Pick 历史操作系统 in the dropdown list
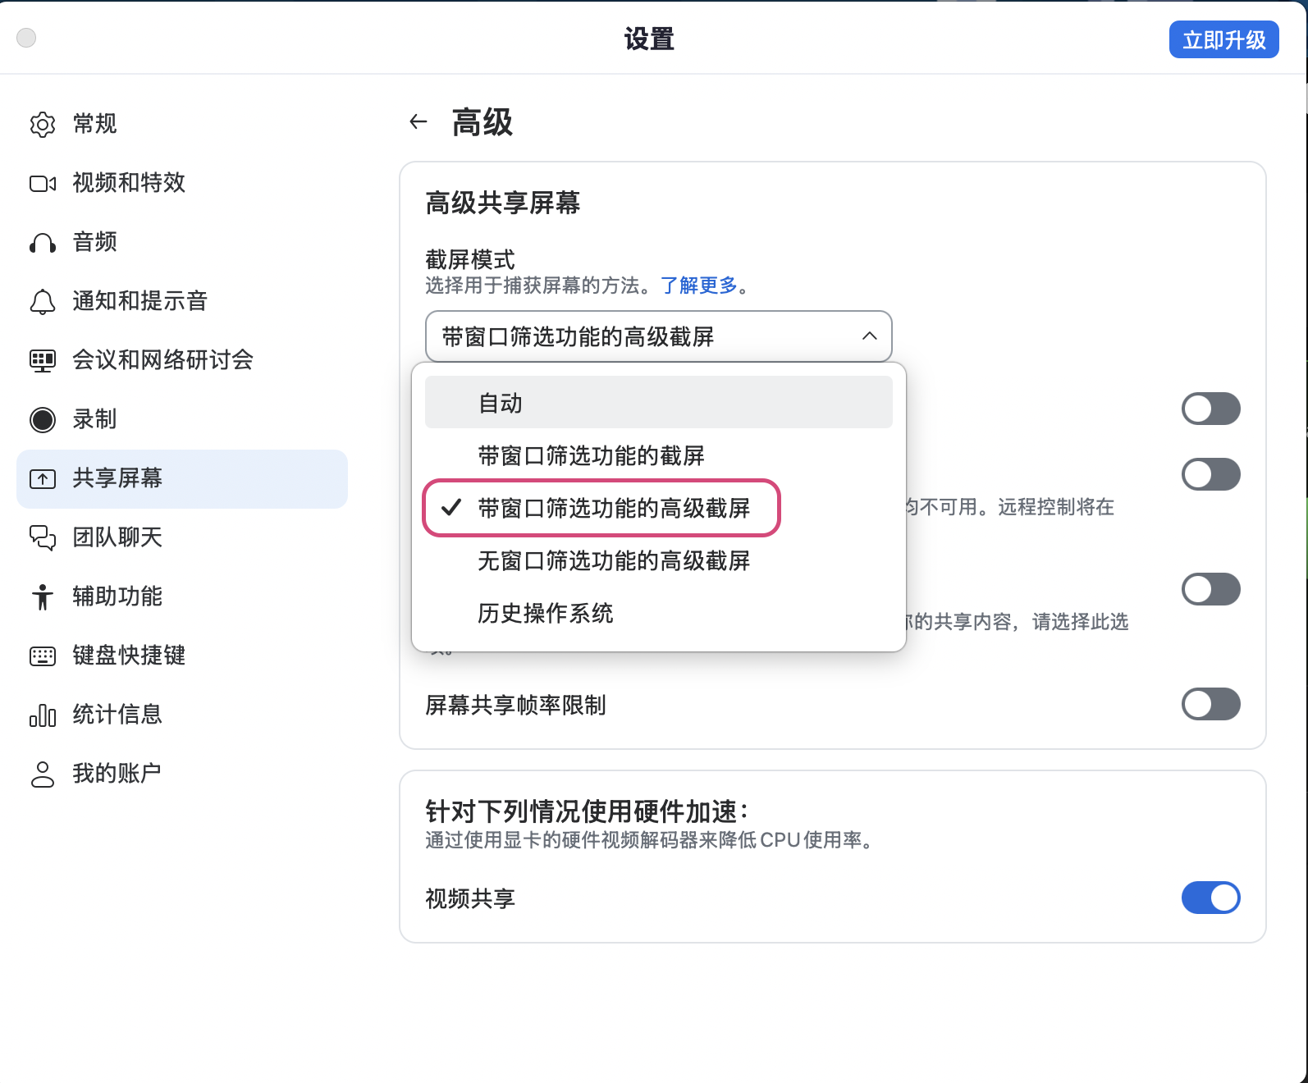 coord(546,614)
